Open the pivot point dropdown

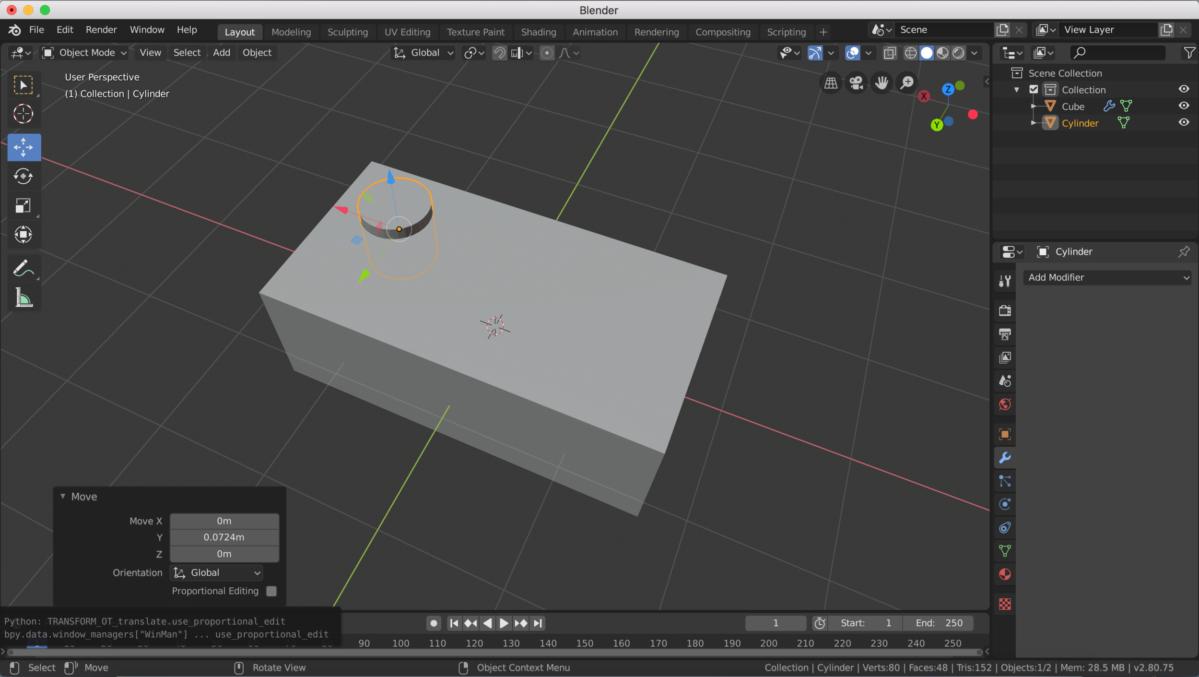click(474, 53)
